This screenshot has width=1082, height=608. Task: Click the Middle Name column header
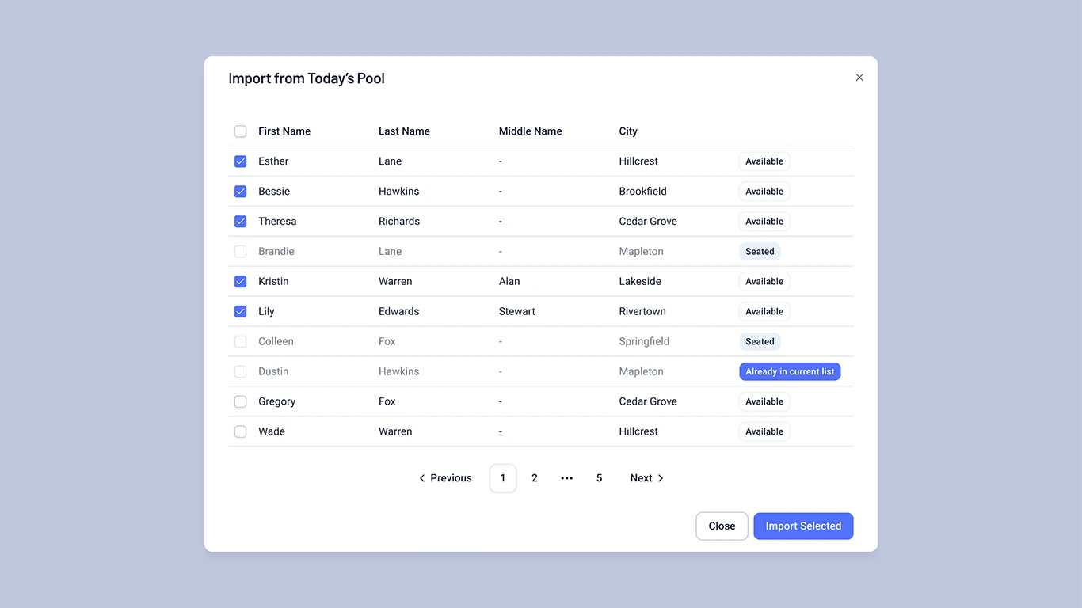click(531, 131)
